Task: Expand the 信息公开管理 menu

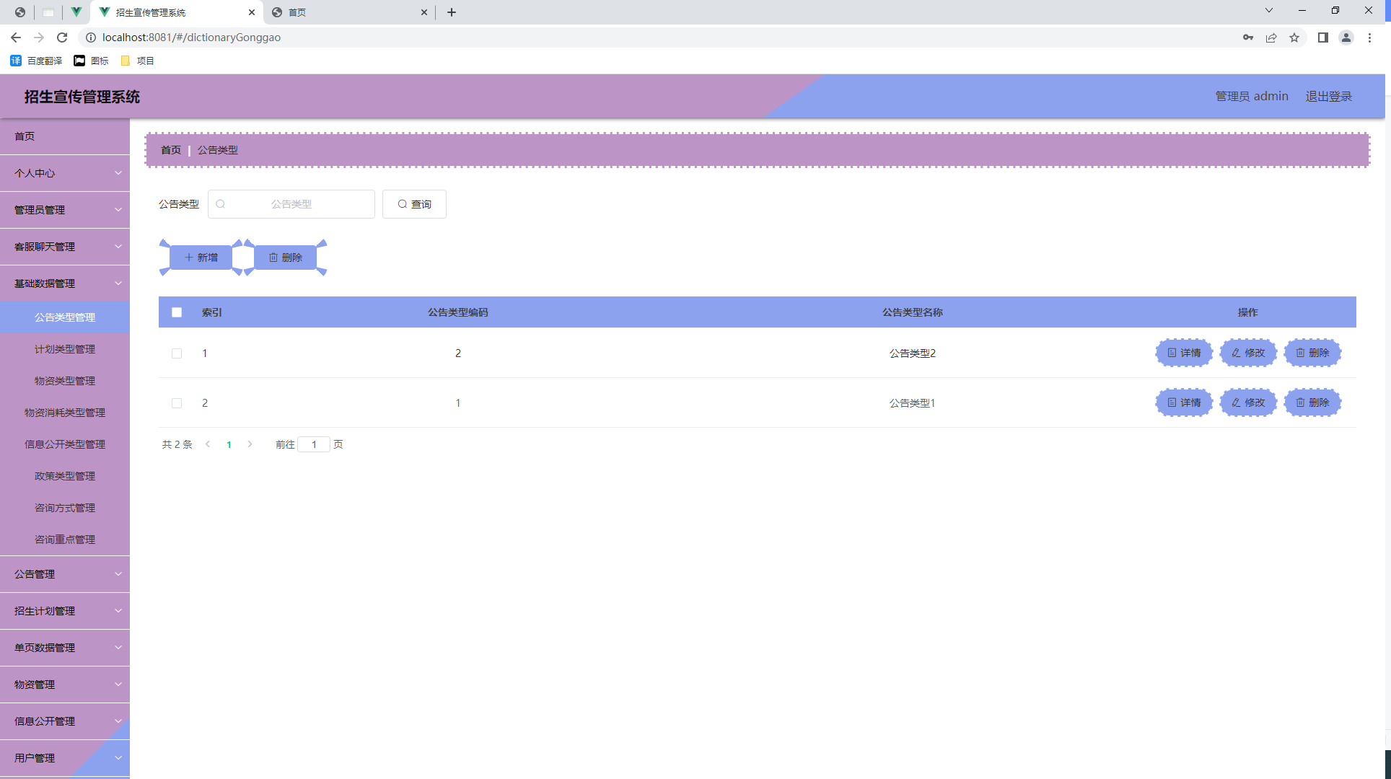Action: click(x=65, y=721)
